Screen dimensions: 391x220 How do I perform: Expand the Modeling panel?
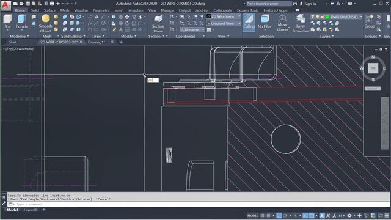coord(19,36)
